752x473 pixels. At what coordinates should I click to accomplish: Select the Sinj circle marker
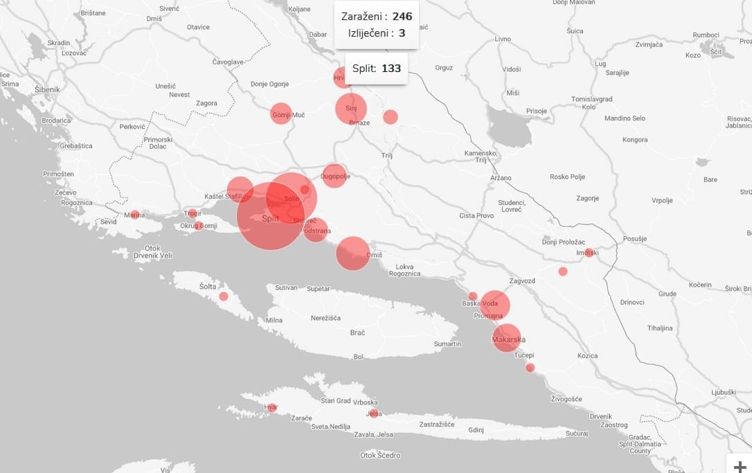[x=351, y=109]
